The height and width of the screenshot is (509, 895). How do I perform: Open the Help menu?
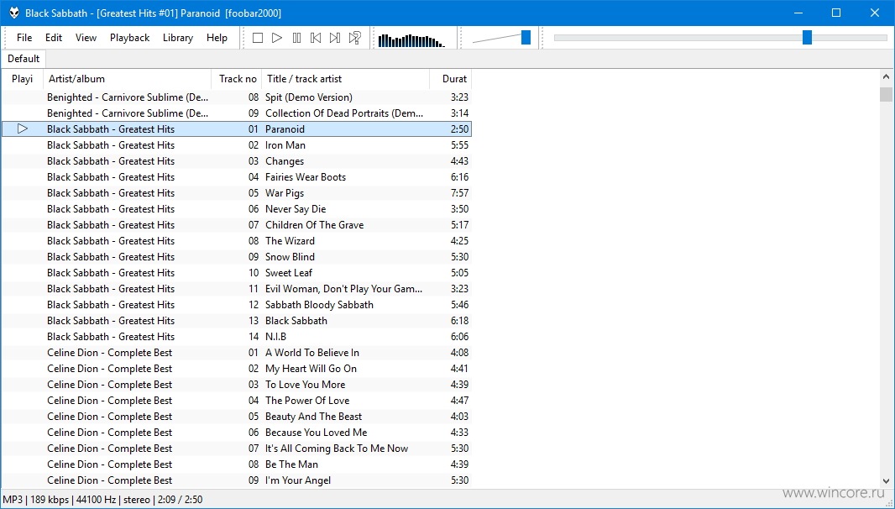(x=217, y=38)
